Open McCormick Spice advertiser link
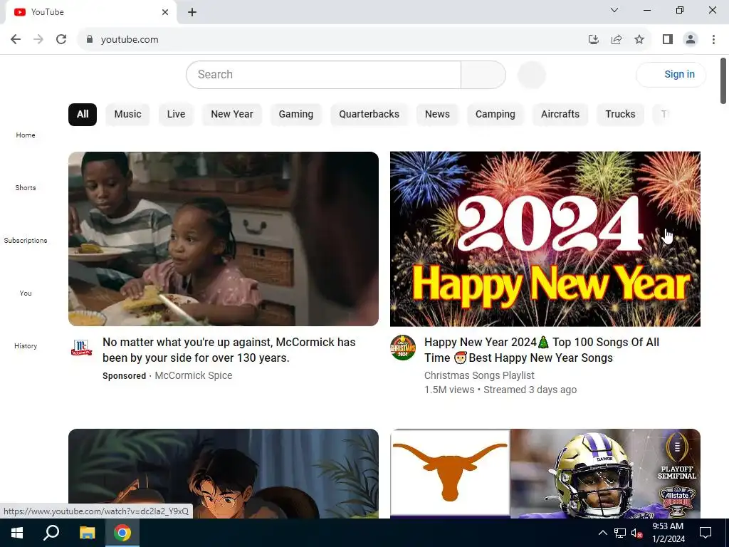This screenshot has width=729, height=547. [194, 375]
